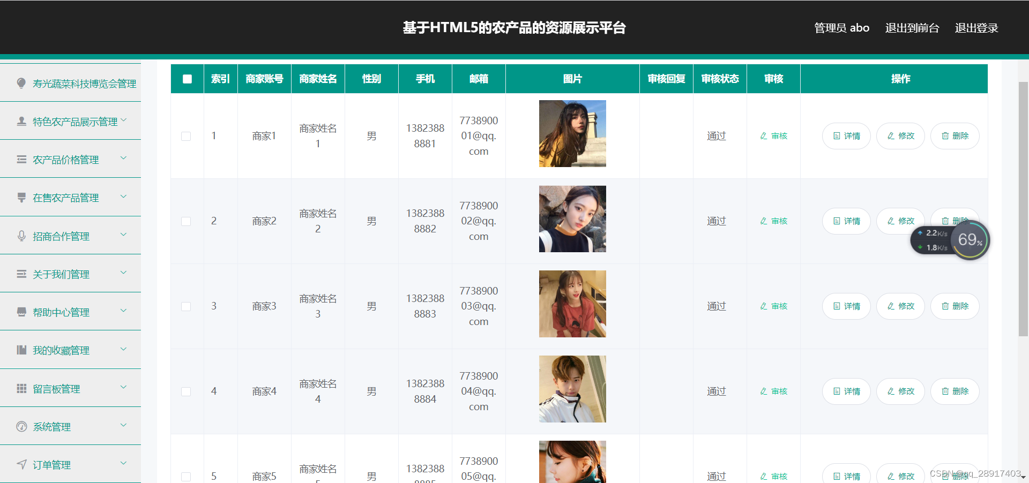This screenshot has width=1029, height=483.
Task: Click the gauge icon beside 系统管理
Action: 21,426
